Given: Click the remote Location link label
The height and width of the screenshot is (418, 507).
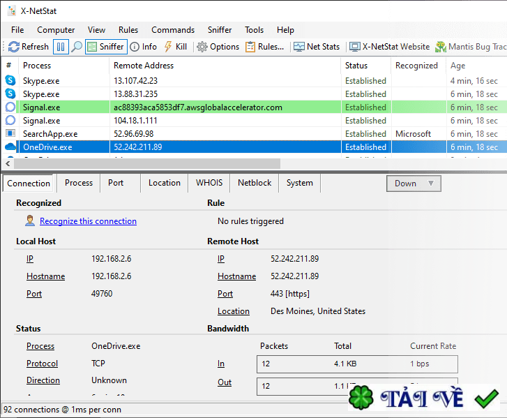Looking at the screenshot, I should coord(233,311).
